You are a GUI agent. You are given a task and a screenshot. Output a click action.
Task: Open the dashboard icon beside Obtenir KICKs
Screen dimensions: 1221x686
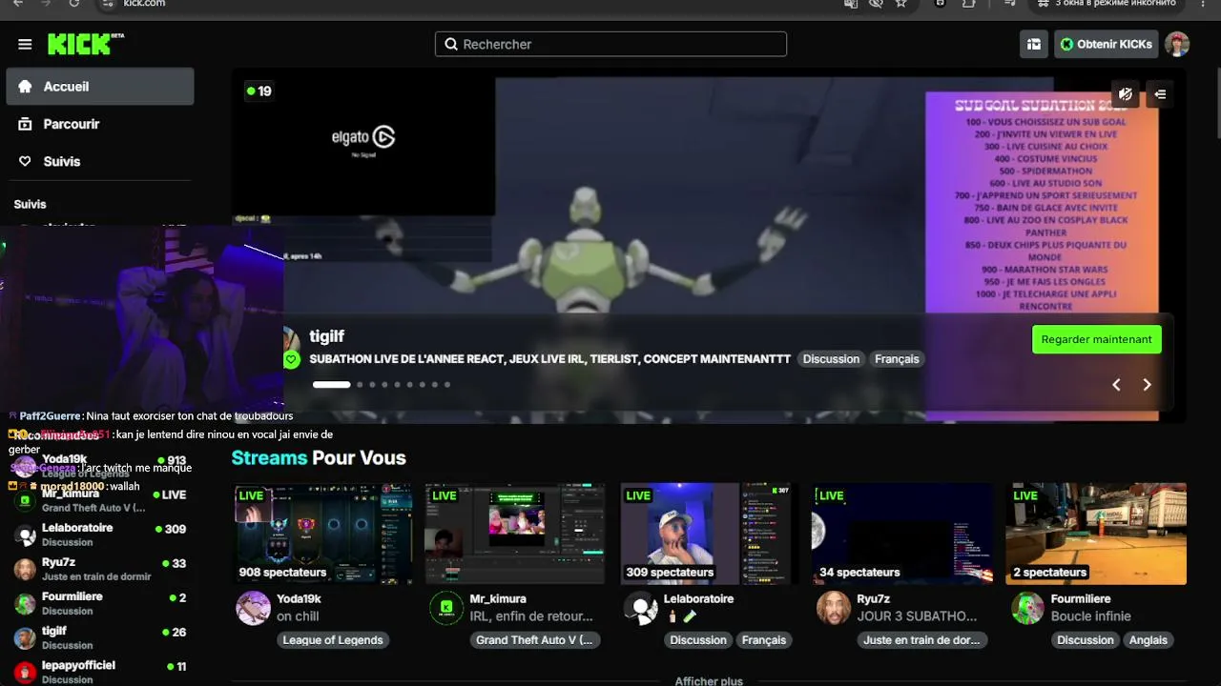(1034, 44)
